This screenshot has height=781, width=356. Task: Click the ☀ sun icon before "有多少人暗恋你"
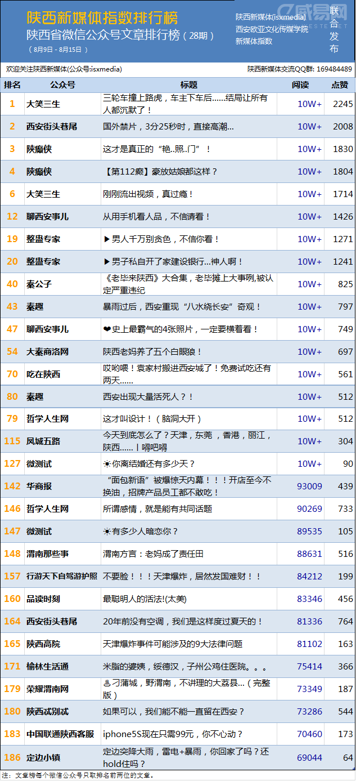coord(107,532)
